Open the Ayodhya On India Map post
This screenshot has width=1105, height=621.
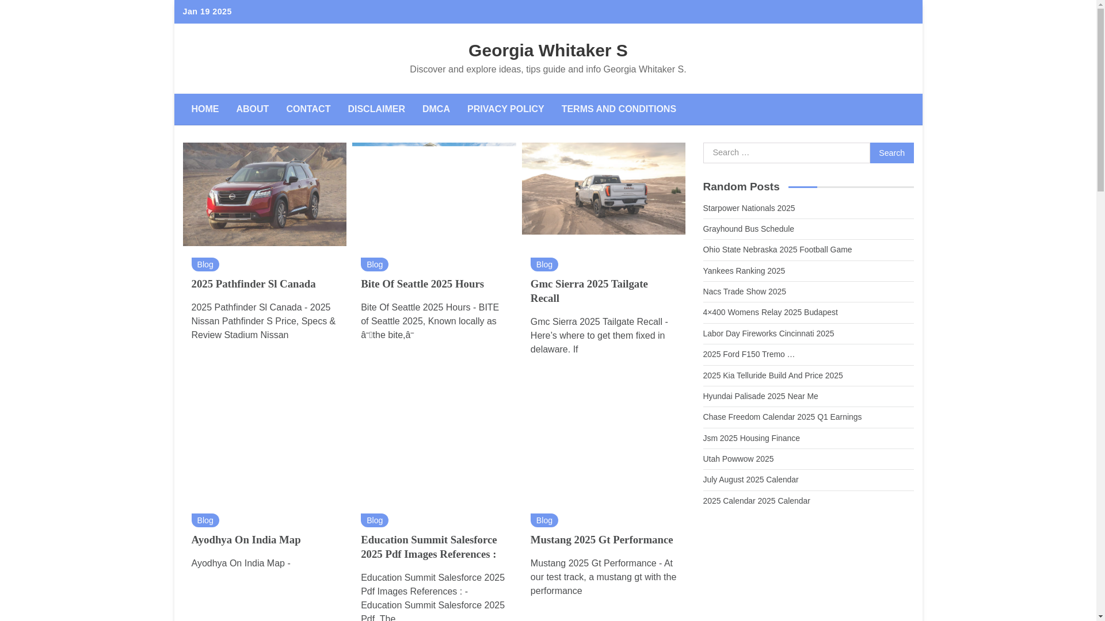coord(246,540)
